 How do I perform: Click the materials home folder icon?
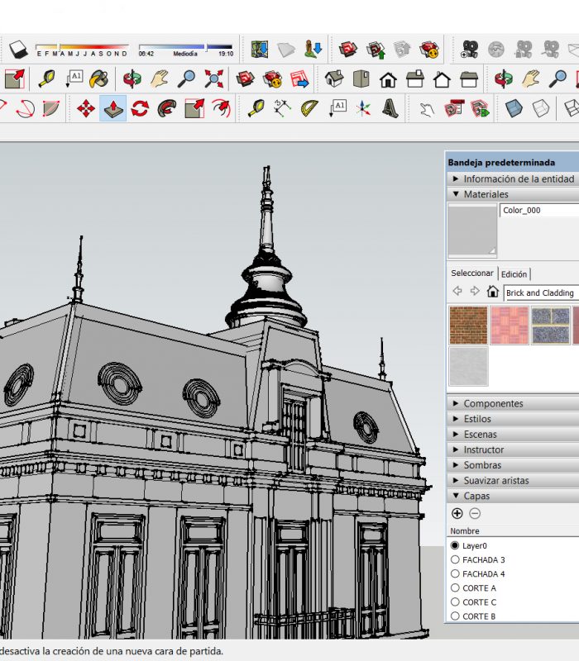pyautogui.click(x=493, y=292)
